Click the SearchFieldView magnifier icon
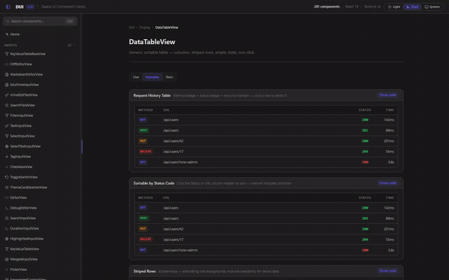The height and width of the screenshot is (280, 449). pyautogui.click(x=6, y=105)
